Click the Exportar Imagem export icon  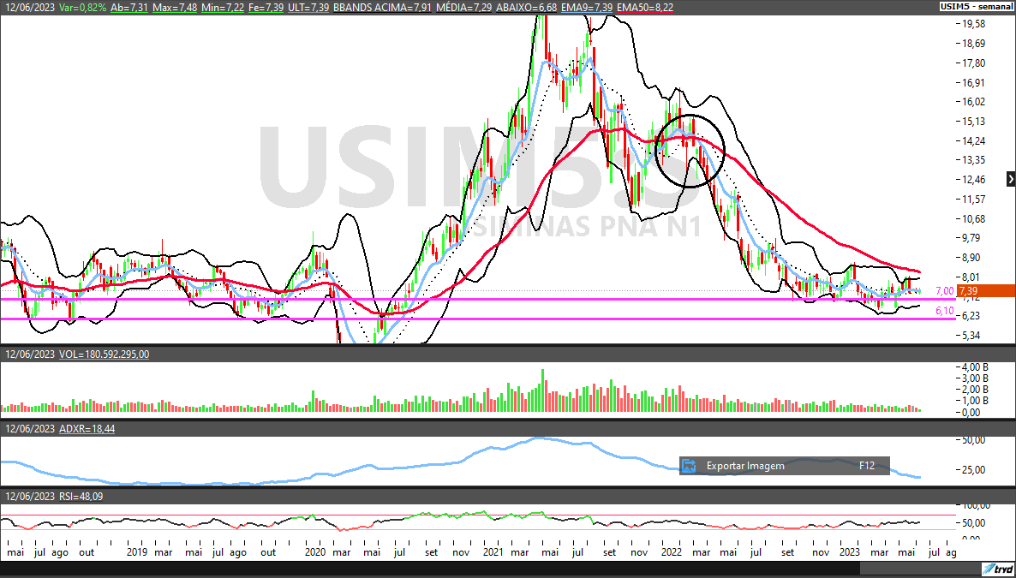(689, 466)
